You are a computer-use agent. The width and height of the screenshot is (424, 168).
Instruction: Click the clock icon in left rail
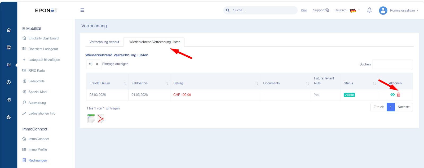(x=9, y=82)
